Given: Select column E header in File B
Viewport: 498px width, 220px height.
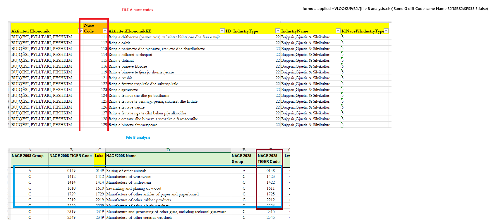Looking at the screenshot, I should pyautogui.click(x=244, y=150).
